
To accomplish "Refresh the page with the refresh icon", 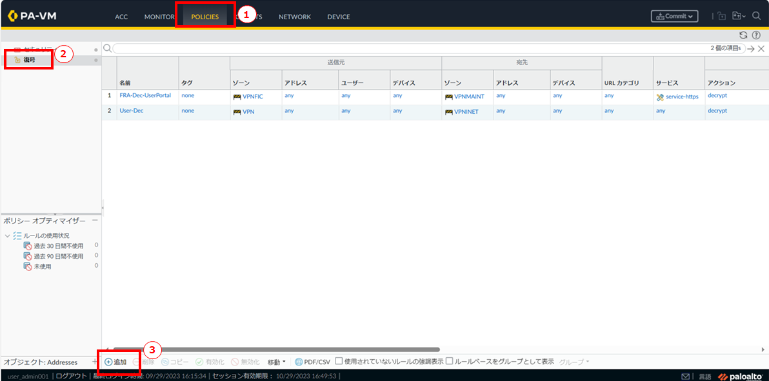I will tap(743, 35).
